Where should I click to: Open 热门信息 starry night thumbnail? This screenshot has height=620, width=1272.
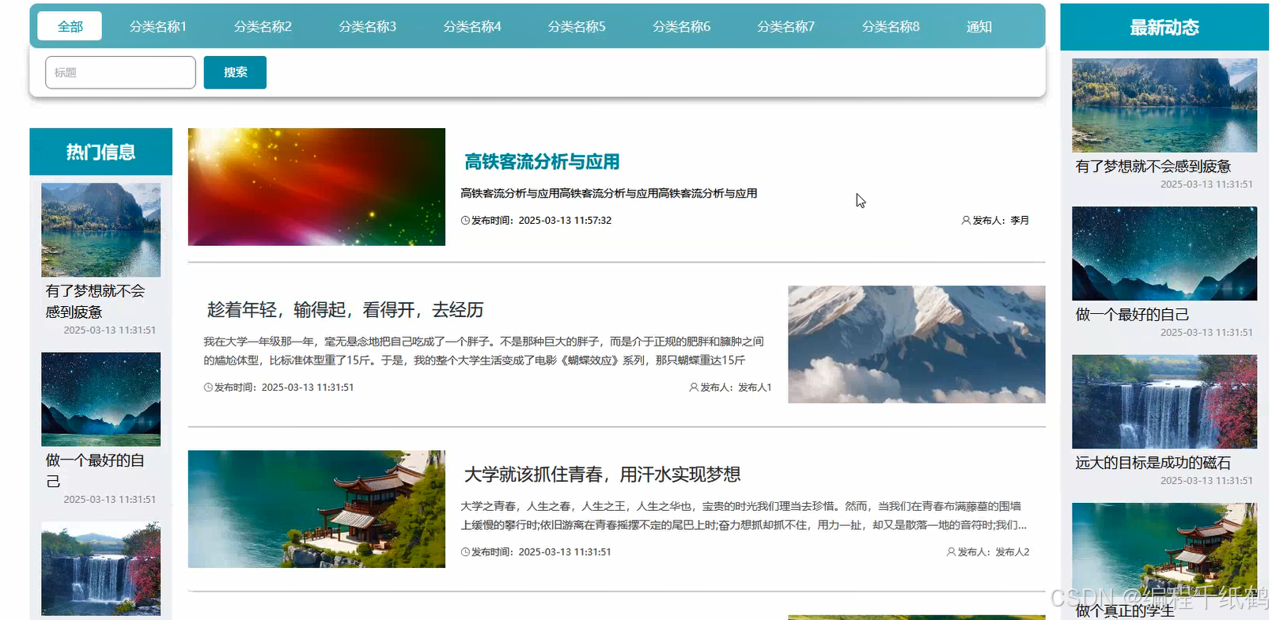tap(100, 399)
